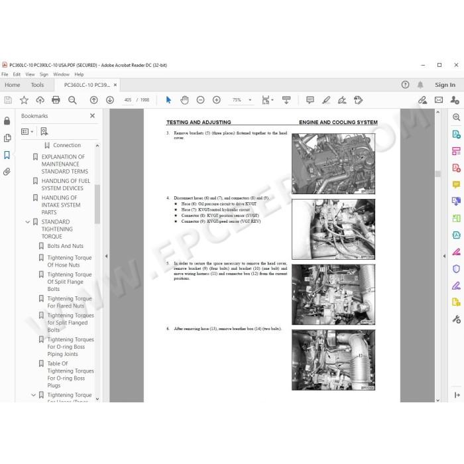Open the Help menu
Viewport: 464px width, 464px height.
(79, 74)
